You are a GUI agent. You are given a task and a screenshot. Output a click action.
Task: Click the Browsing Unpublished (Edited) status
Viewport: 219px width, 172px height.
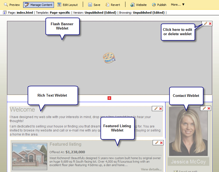pyautogui.click(x=149, y=13)
